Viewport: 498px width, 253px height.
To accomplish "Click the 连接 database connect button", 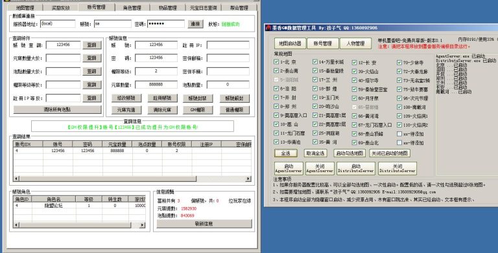I will click(195, 24).
